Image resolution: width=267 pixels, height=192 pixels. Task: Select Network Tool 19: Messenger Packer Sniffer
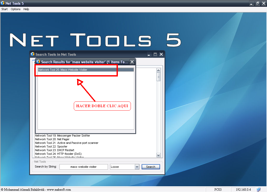click(63, 136)
